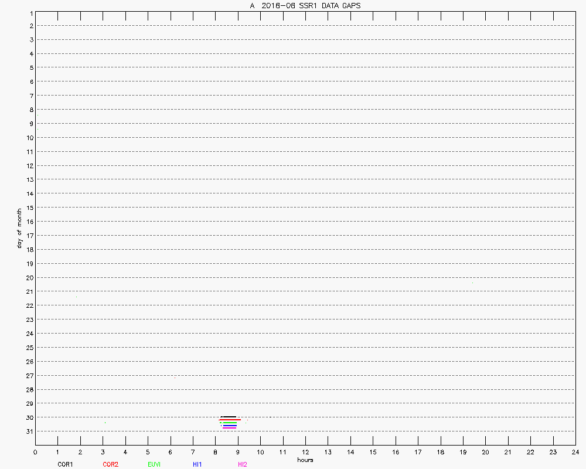The height and width of the screenshot is (469, 586).
Task: Click the 'day of month' y-axis label
Action: 19,228
